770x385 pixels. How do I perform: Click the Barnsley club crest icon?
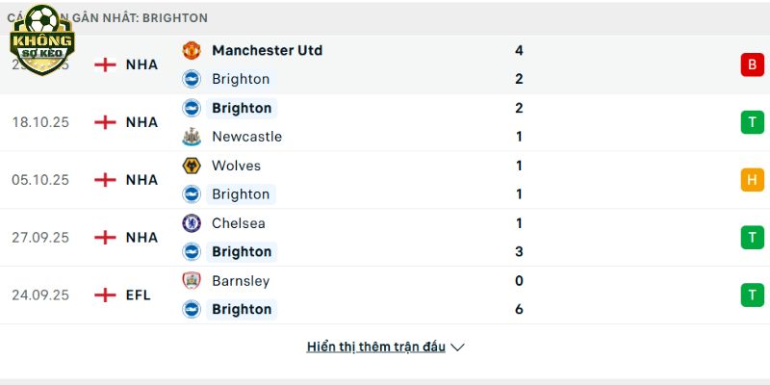point(191,281)
